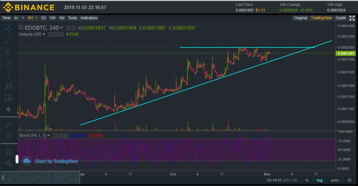The image size is (358, 186).
Task: Toggle percentage scale button
Action: coord(307,180)
